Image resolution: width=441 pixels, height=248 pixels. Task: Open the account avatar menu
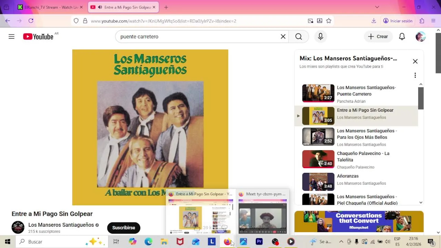(420, 37)
